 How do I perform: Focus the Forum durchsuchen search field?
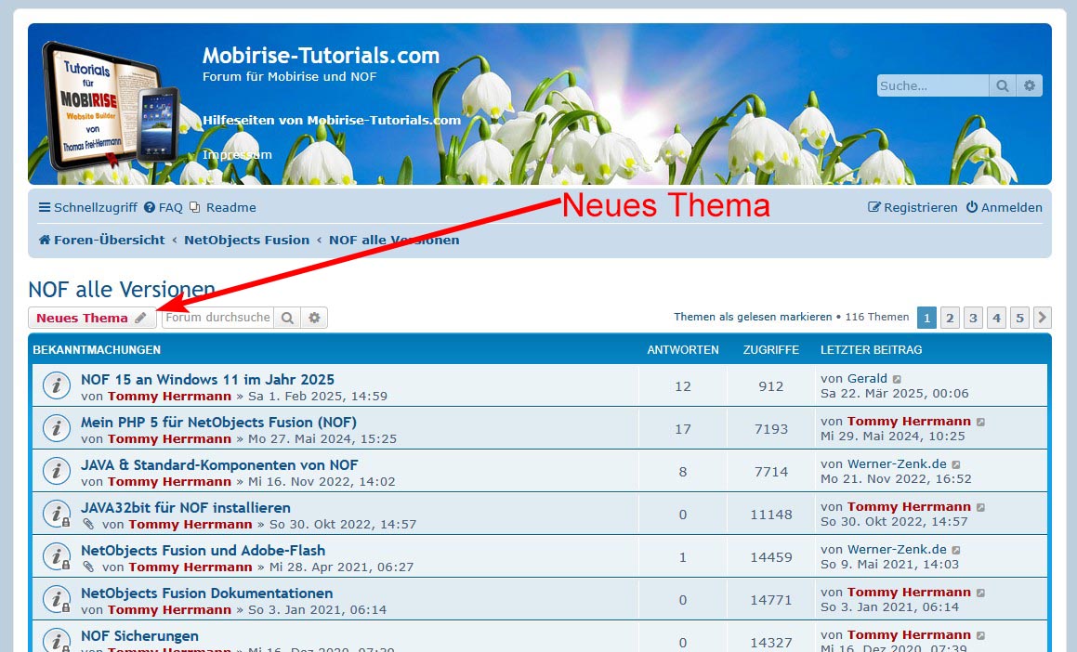pos(217,318)
